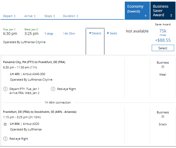Click the down arrow in Economy (lowest) header

pyautogui.click(x=146, y=16)
